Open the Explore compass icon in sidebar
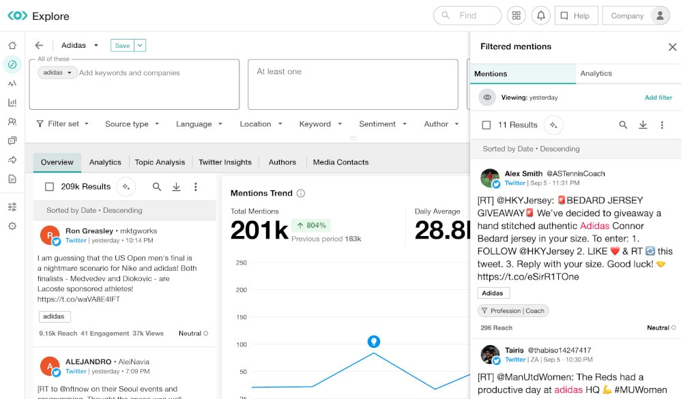683x399 pixels. point(12,65)
